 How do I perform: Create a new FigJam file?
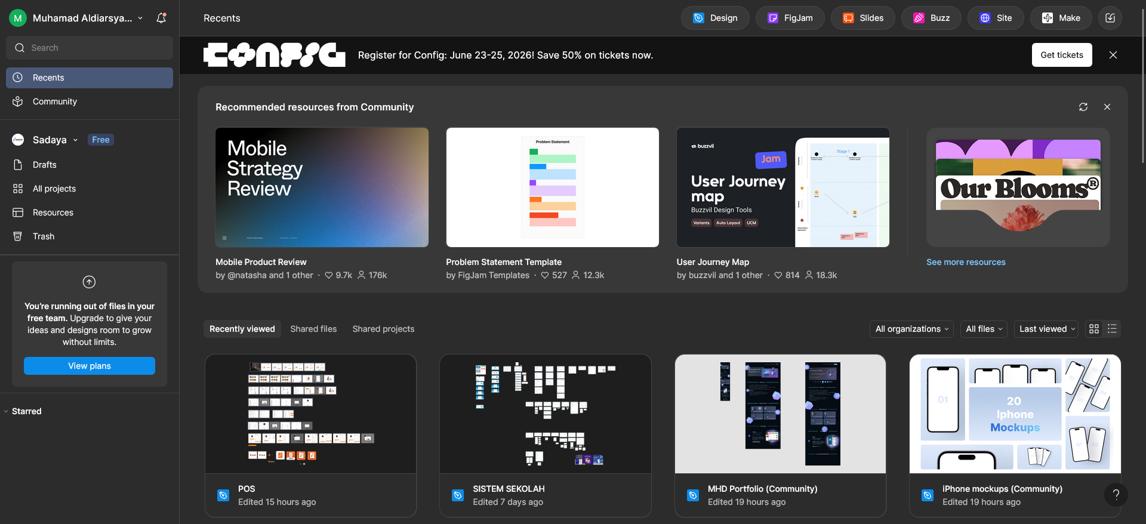(790, 18)
